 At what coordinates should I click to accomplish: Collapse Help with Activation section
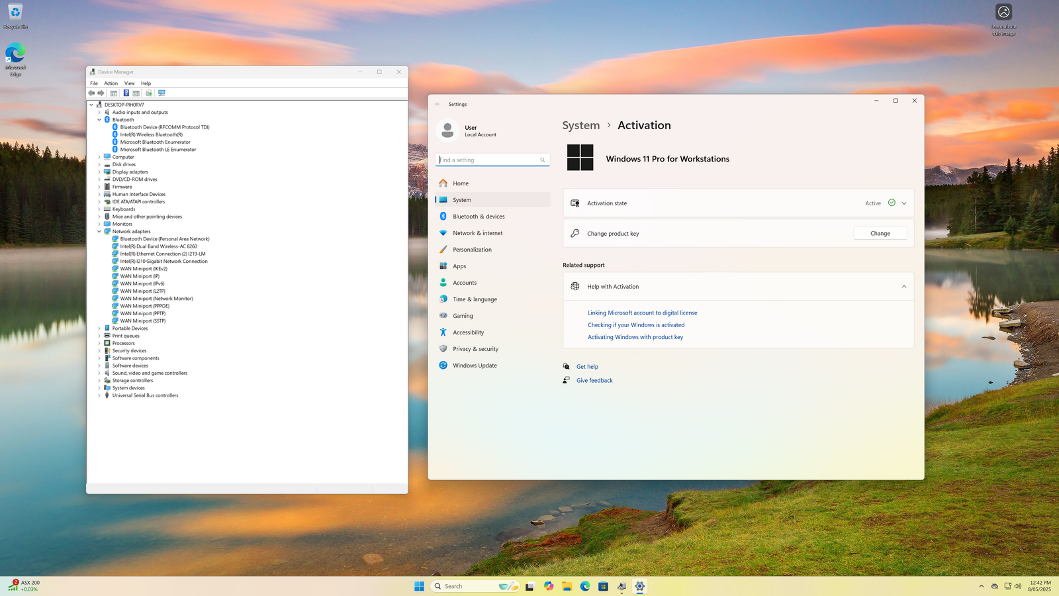coord(904,287)
